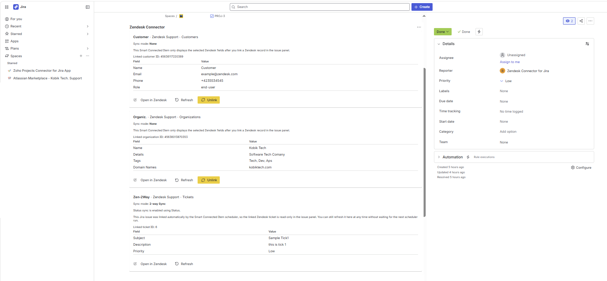Click the Rule executions label

point(484,157)
